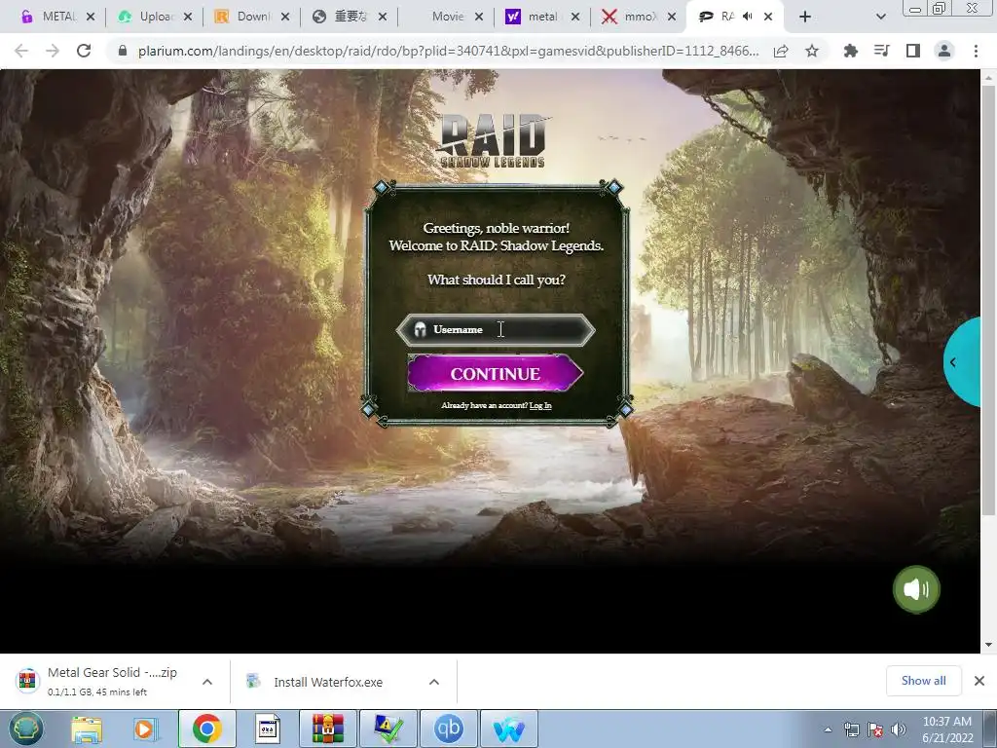
Task: Expand options for Metal Gear Solid download
Action: pos(207,682)
